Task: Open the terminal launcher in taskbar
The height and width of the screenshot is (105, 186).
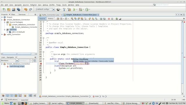Action: (x=22, y=103)
